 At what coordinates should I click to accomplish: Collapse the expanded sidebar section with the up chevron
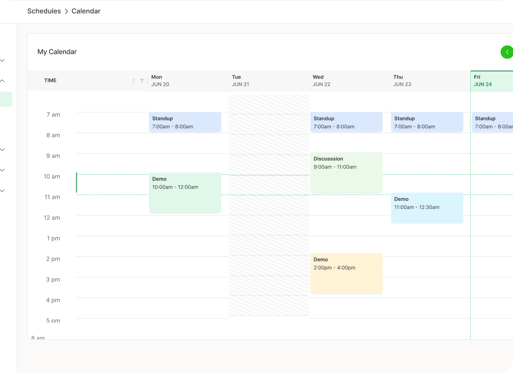click(2, 81)
